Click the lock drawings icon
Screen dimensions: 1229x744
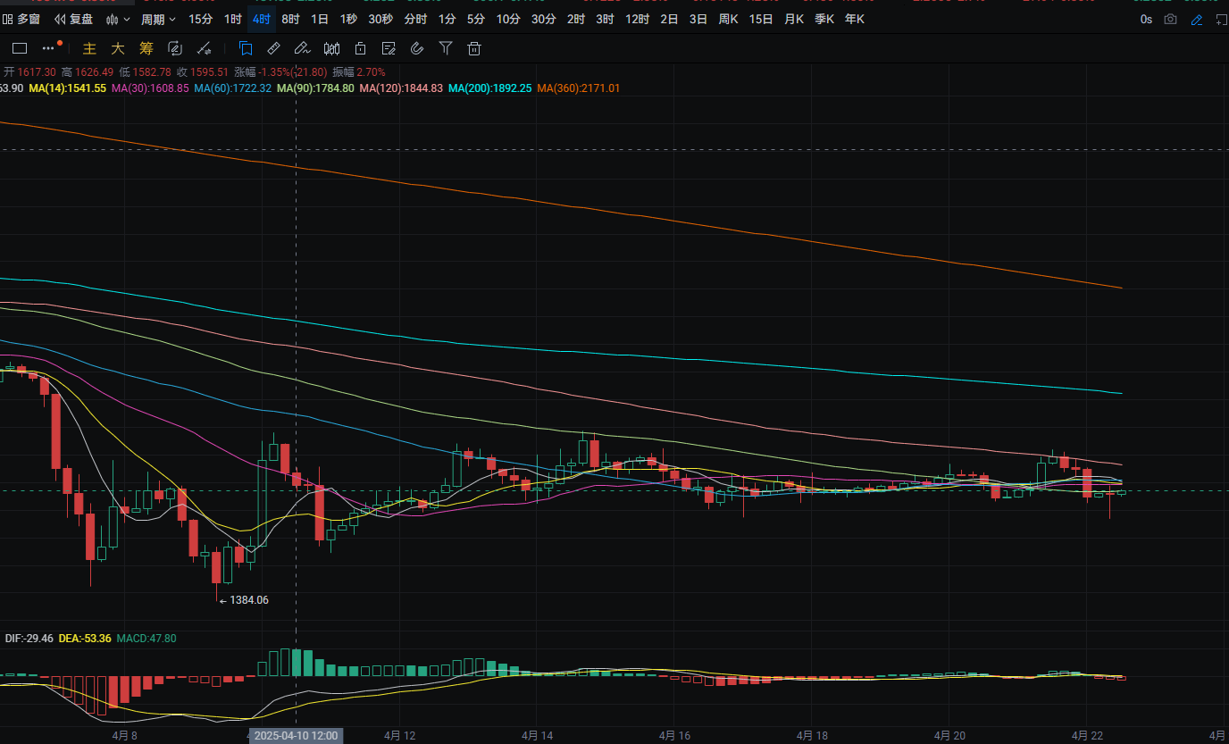pos(360,48)
